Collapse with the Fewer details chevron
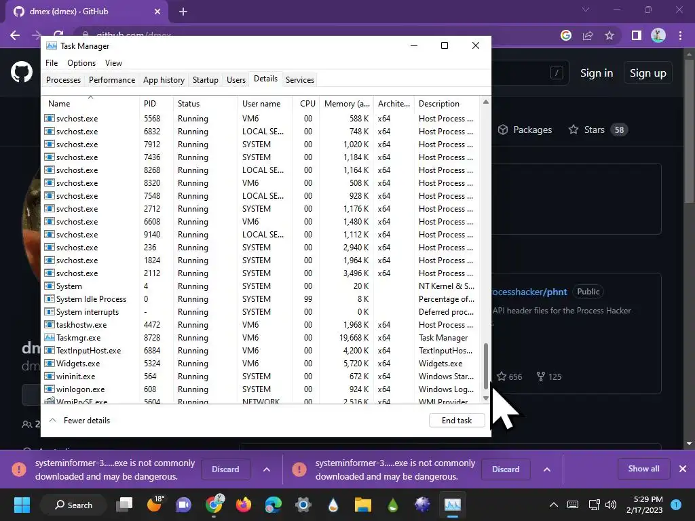The width and height of the screenshot is (695, 521). 53,420
